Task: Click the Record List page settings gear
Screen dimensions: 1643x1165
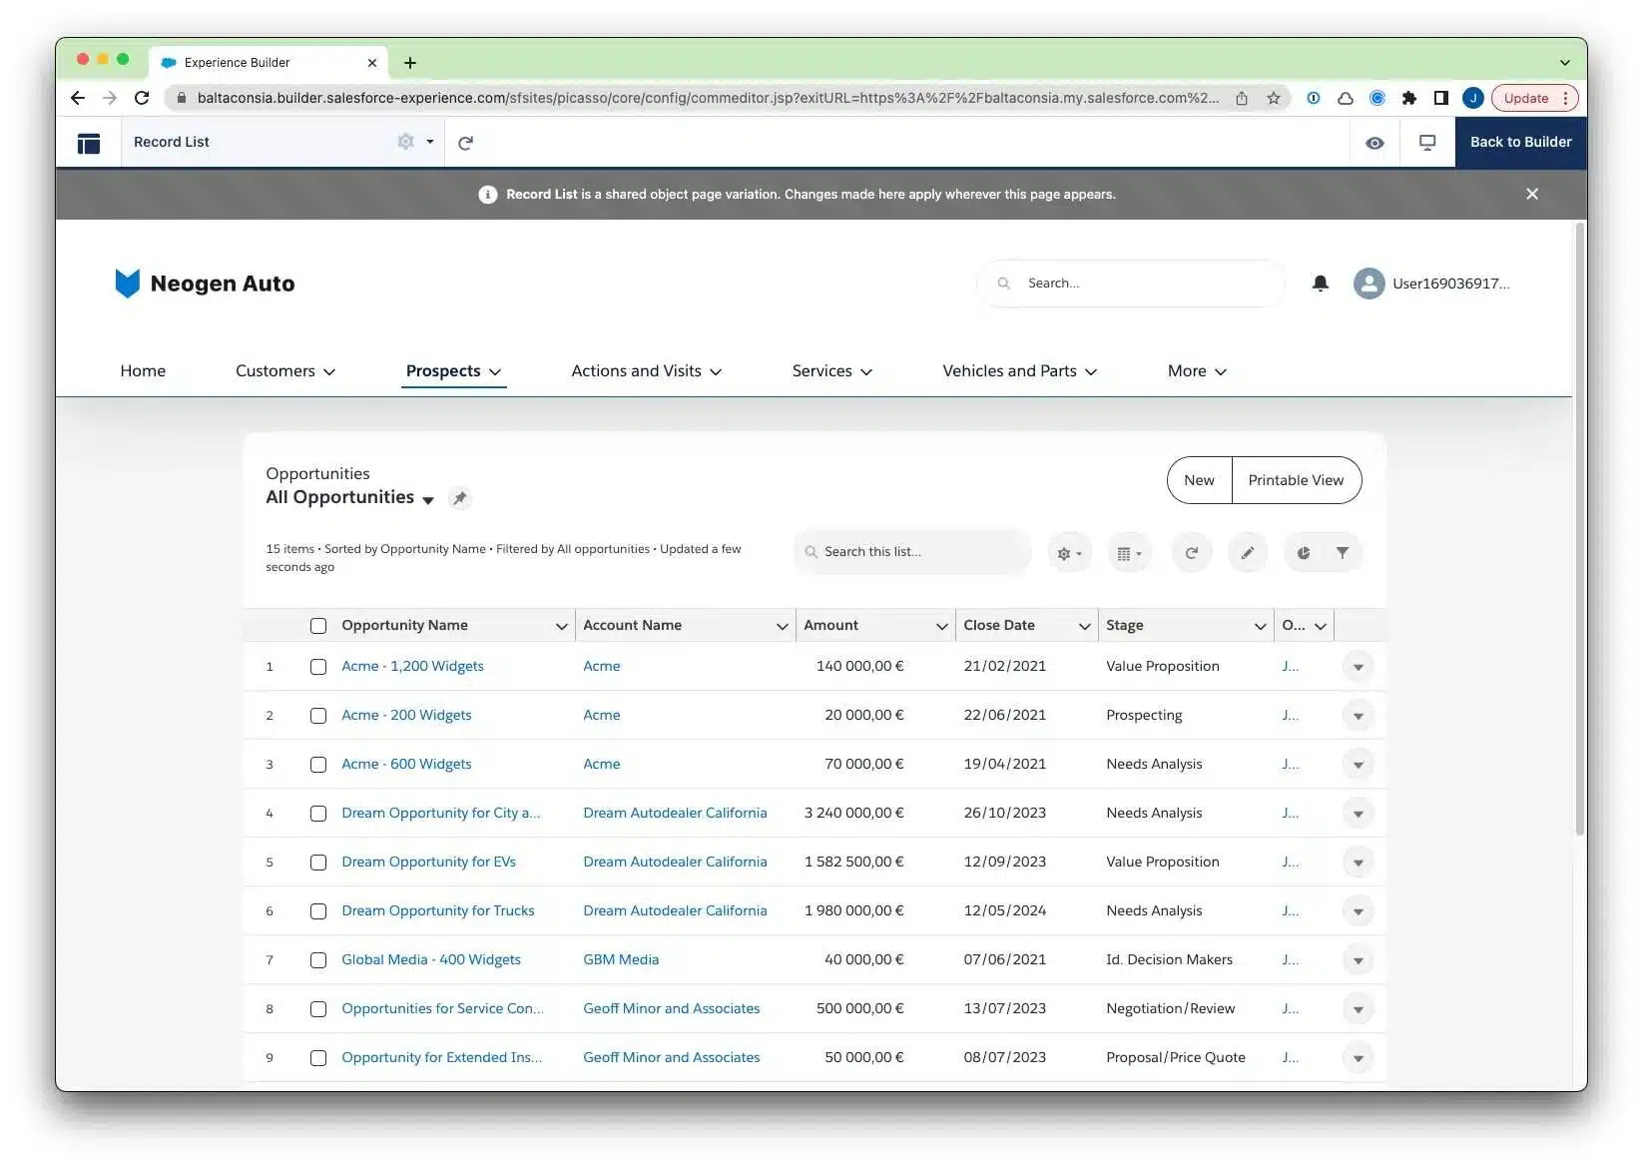Action: (x=406, y=142)
